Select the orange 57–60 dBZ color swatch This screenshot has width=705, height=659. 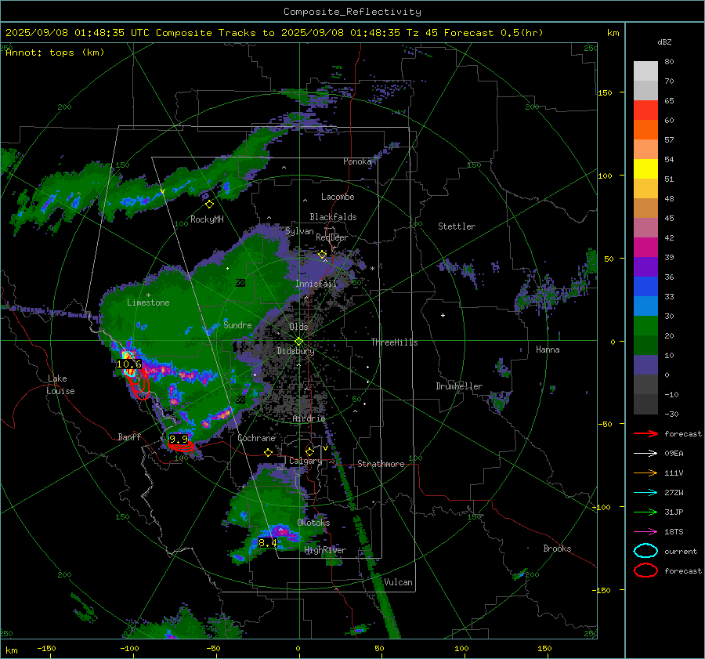[645, 130]
